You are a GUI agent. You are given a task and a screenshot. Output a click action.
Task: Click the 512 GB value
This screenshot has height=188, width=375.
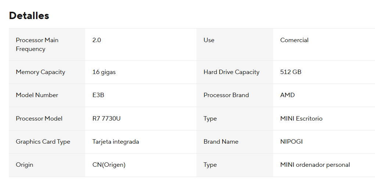pyautogui.click(x=291, y=72)
